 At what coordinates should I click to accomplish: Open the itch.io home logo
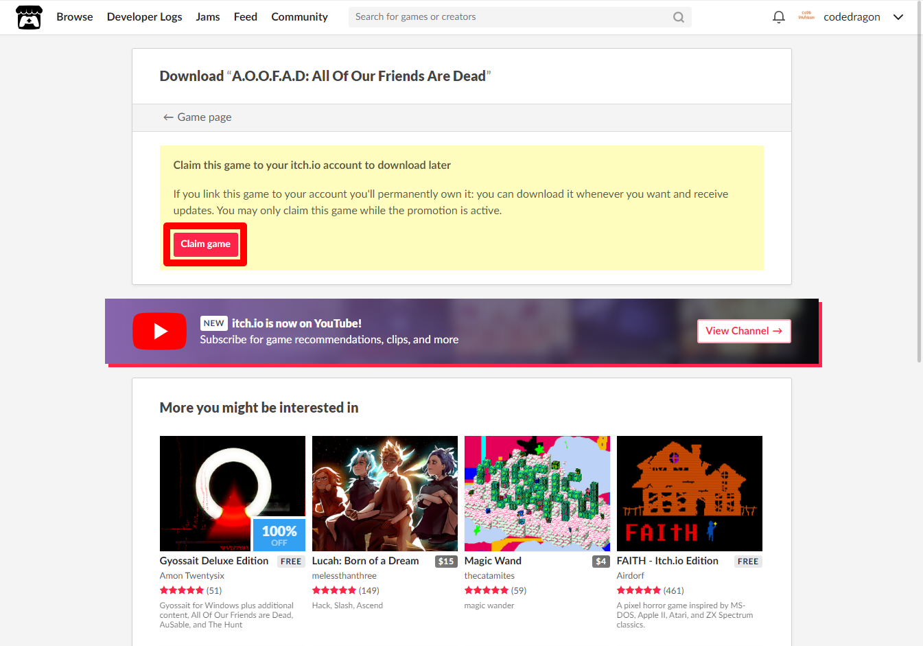point(29,17)
